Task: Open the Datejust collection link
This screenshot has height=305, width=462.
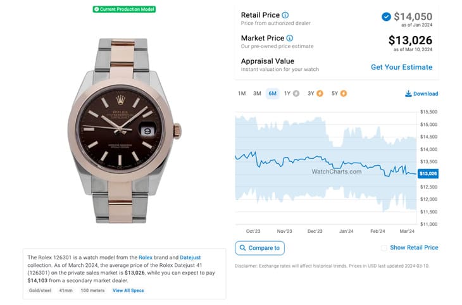Action: point(190,258)
